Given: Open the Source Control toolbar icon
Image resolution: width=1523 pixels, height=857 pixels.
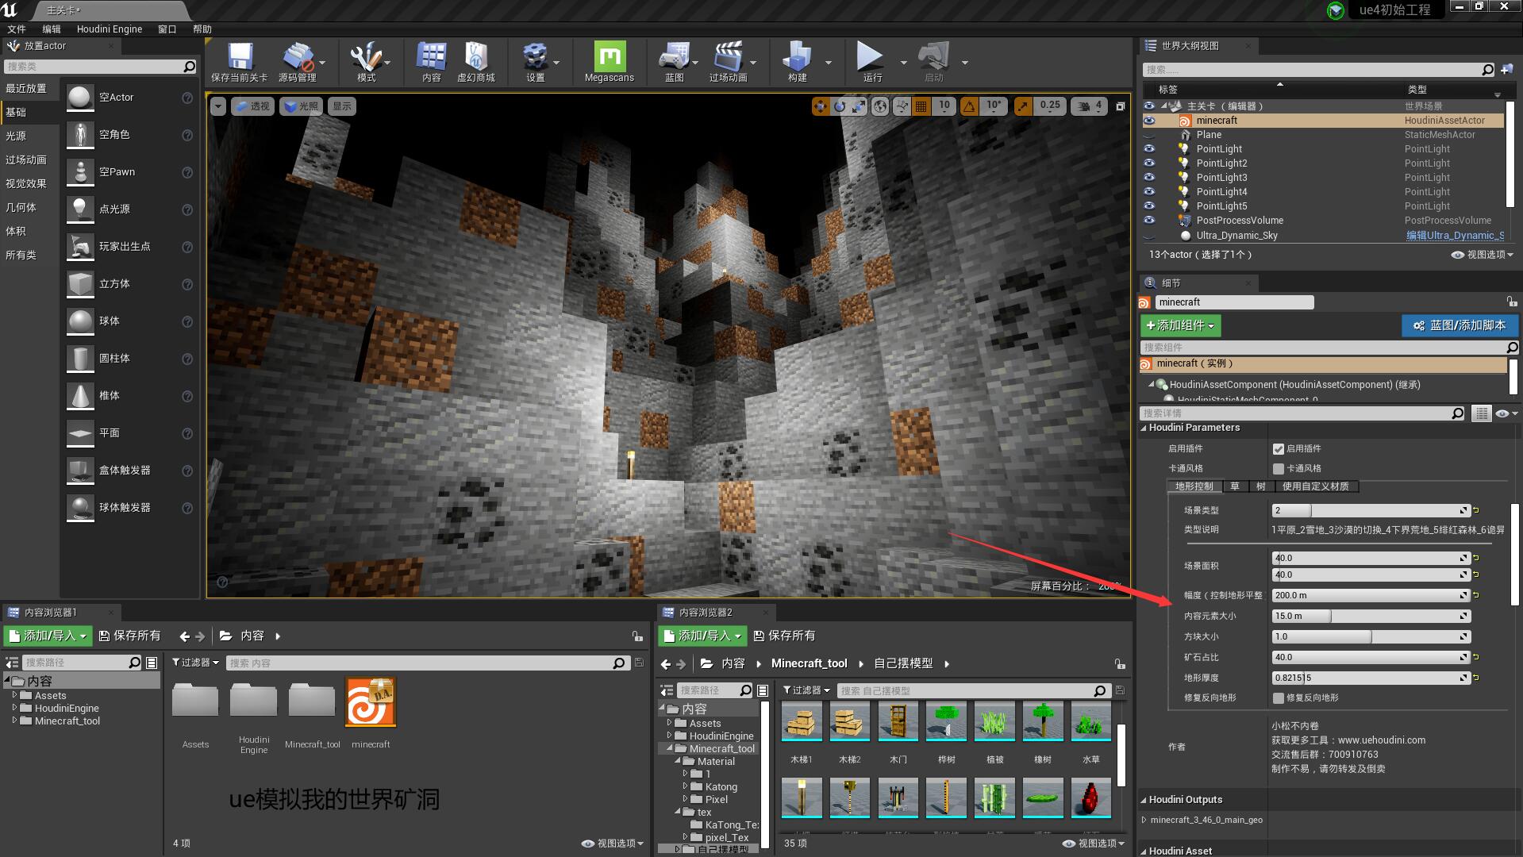Looking at the screenshot, I should click(298, 57).
